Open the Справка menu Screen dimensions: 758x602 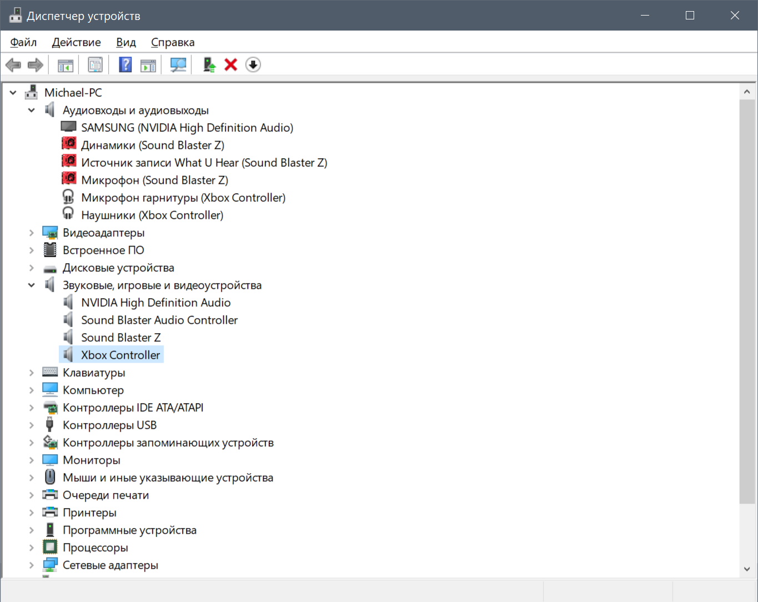[173, 42]
